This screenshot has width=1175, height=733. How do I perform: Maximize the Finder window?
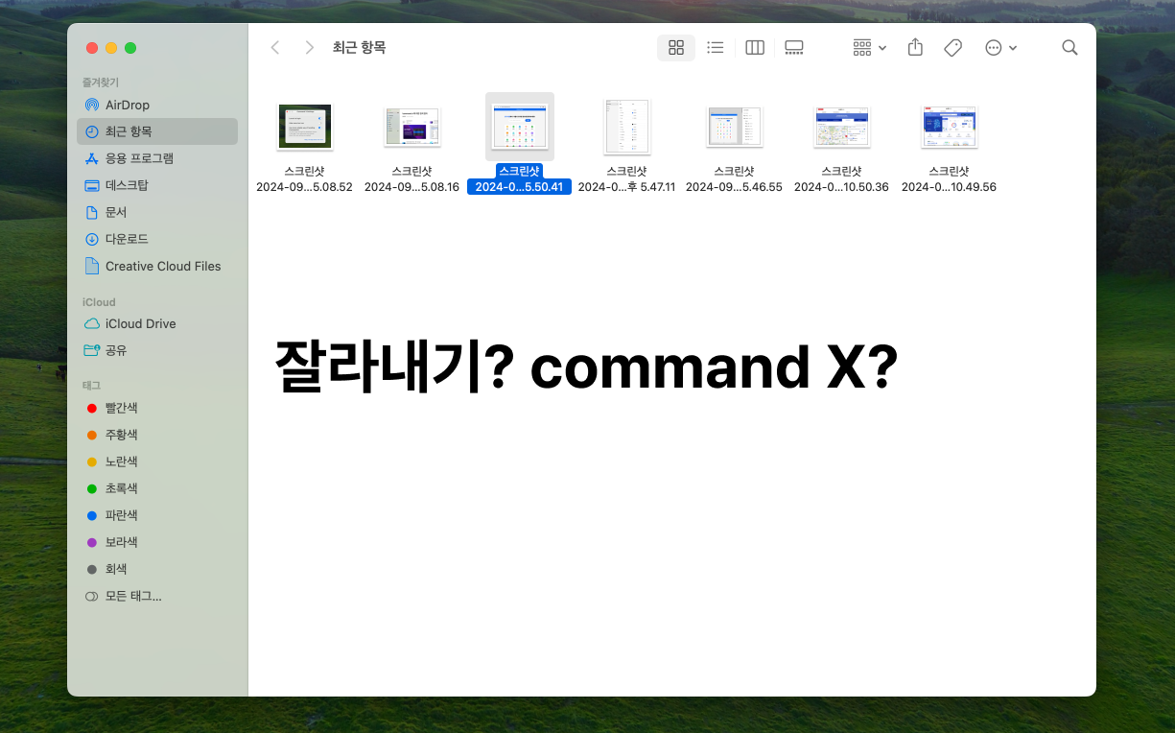tap(130, 48)
